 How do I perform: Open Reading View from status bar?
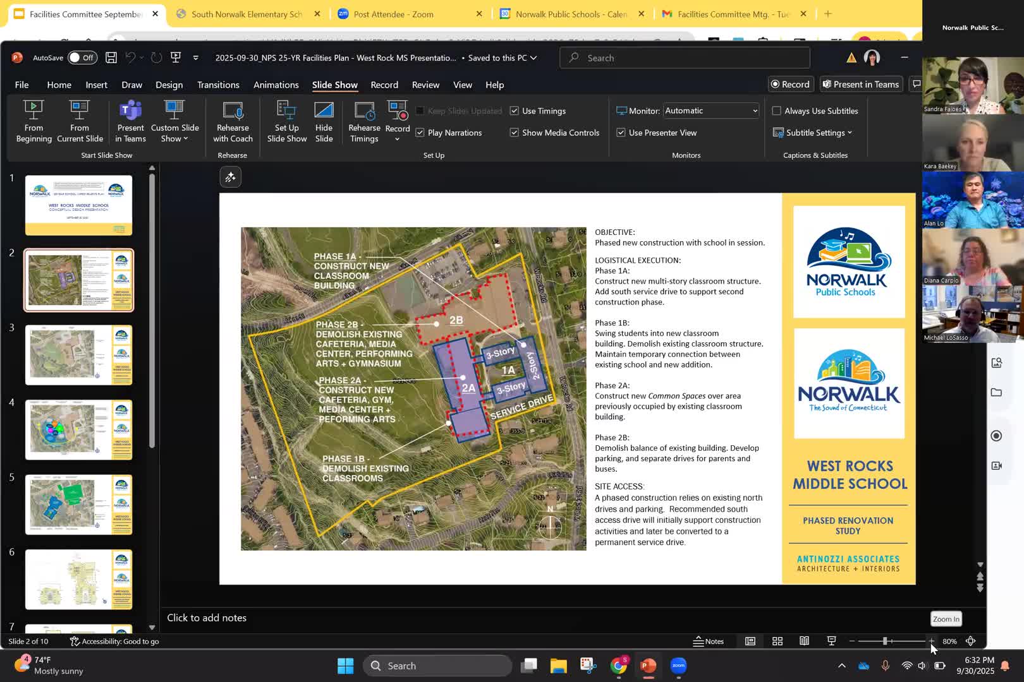pyautogui.click(x=804, y=641)
